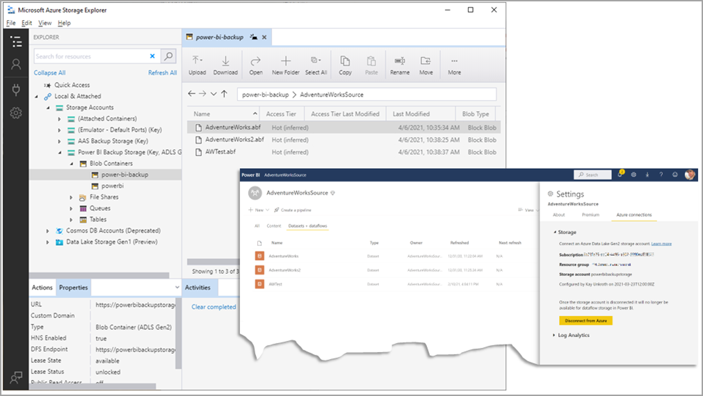This screenshot has height=396, width=703.
Task: Click the Upload toolbar icon
Action: (x=197, y=61)
